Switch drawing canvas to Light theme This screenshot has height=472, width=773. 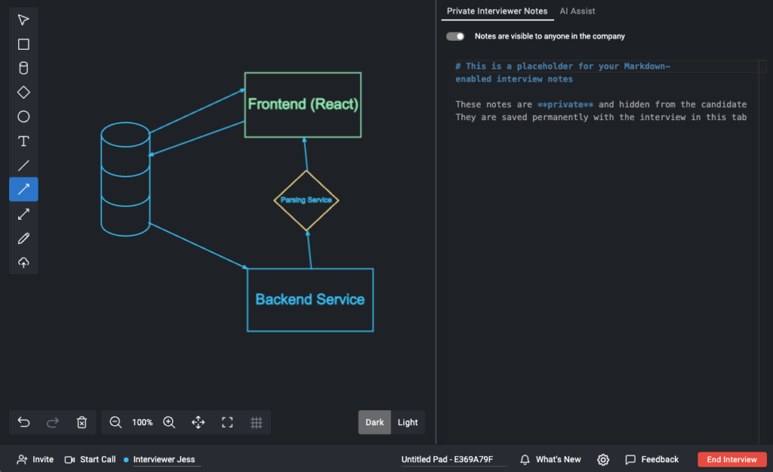tap(408, 423)
